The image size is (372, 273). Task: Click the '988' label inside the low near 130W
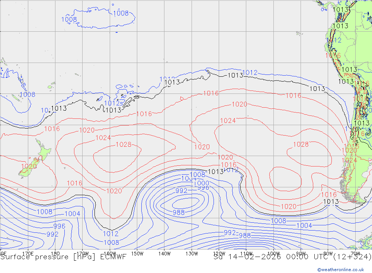tap(179, 212)
